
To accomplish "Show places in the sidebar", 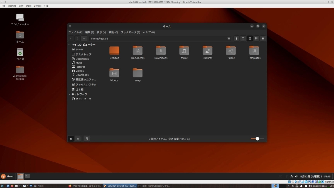I will [71, 138].
